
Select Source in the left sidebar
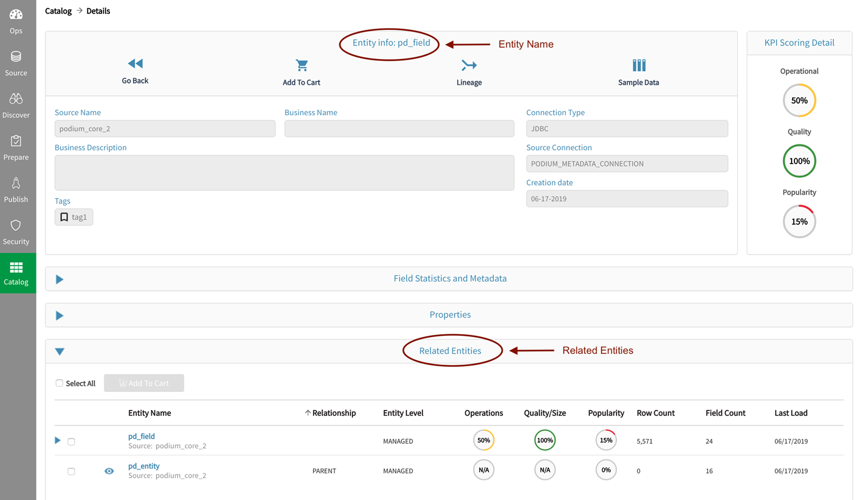pos(16,63)
